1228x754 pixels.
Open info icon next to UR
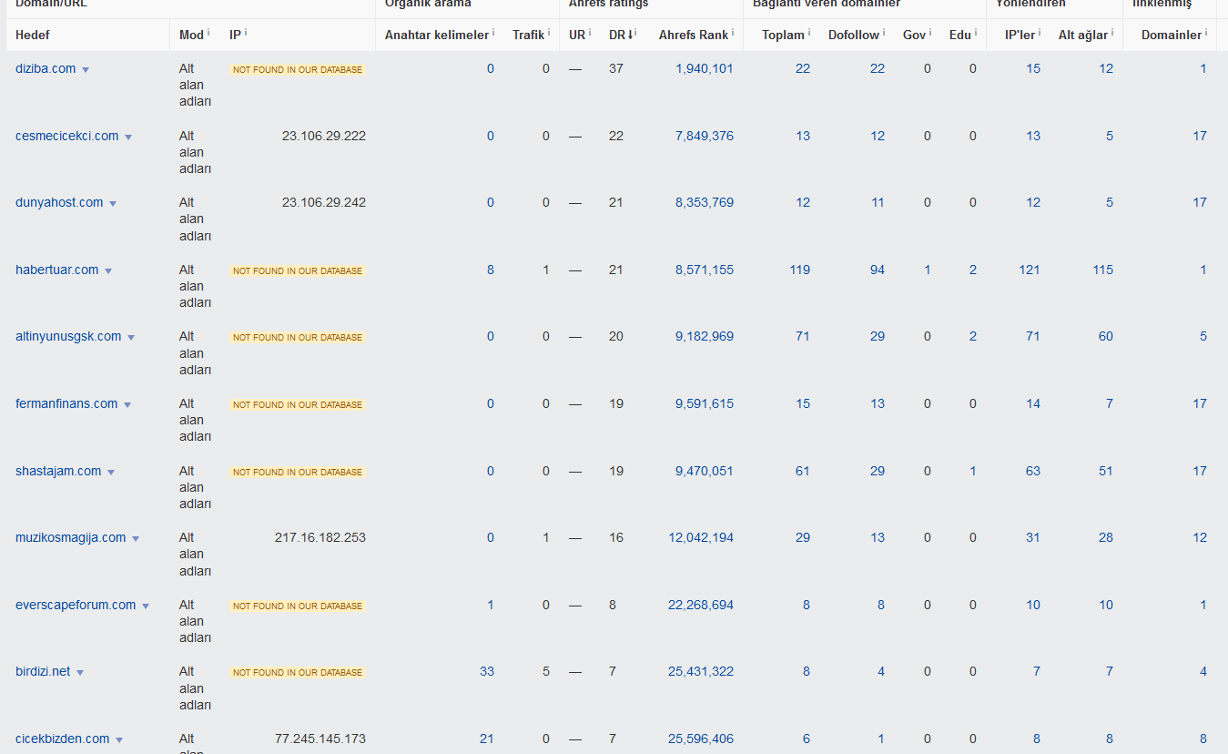(x=590, y=32)
